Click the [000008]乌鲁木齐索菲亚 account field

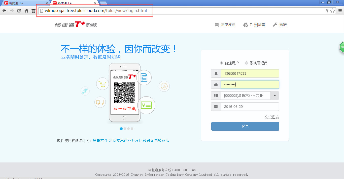point(246,96)
